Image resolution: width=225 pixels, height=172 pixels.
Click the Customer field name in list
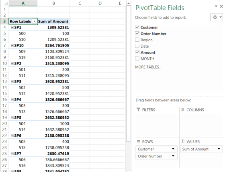[149, 27]
